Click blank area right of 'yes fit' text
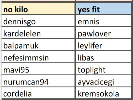This screenshot has width=133, height=100. pos(115,9)
